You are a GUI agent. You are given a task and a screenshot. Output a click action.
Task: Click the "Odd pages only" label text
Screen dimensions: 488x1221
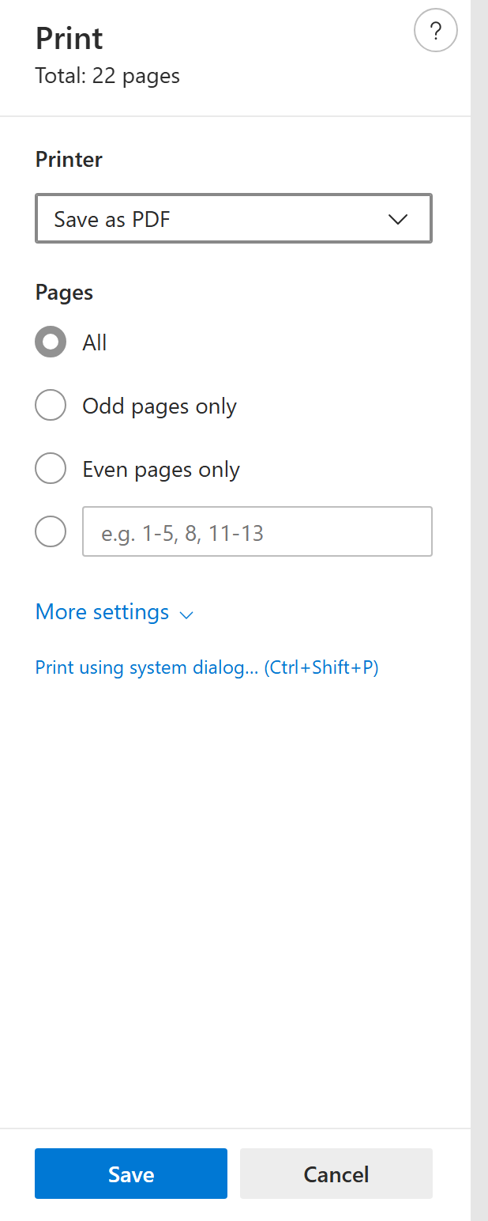160,406
